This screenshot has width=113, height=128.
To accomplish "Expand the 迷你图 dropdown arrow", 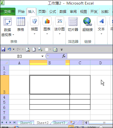I will [x=60, y=34].
